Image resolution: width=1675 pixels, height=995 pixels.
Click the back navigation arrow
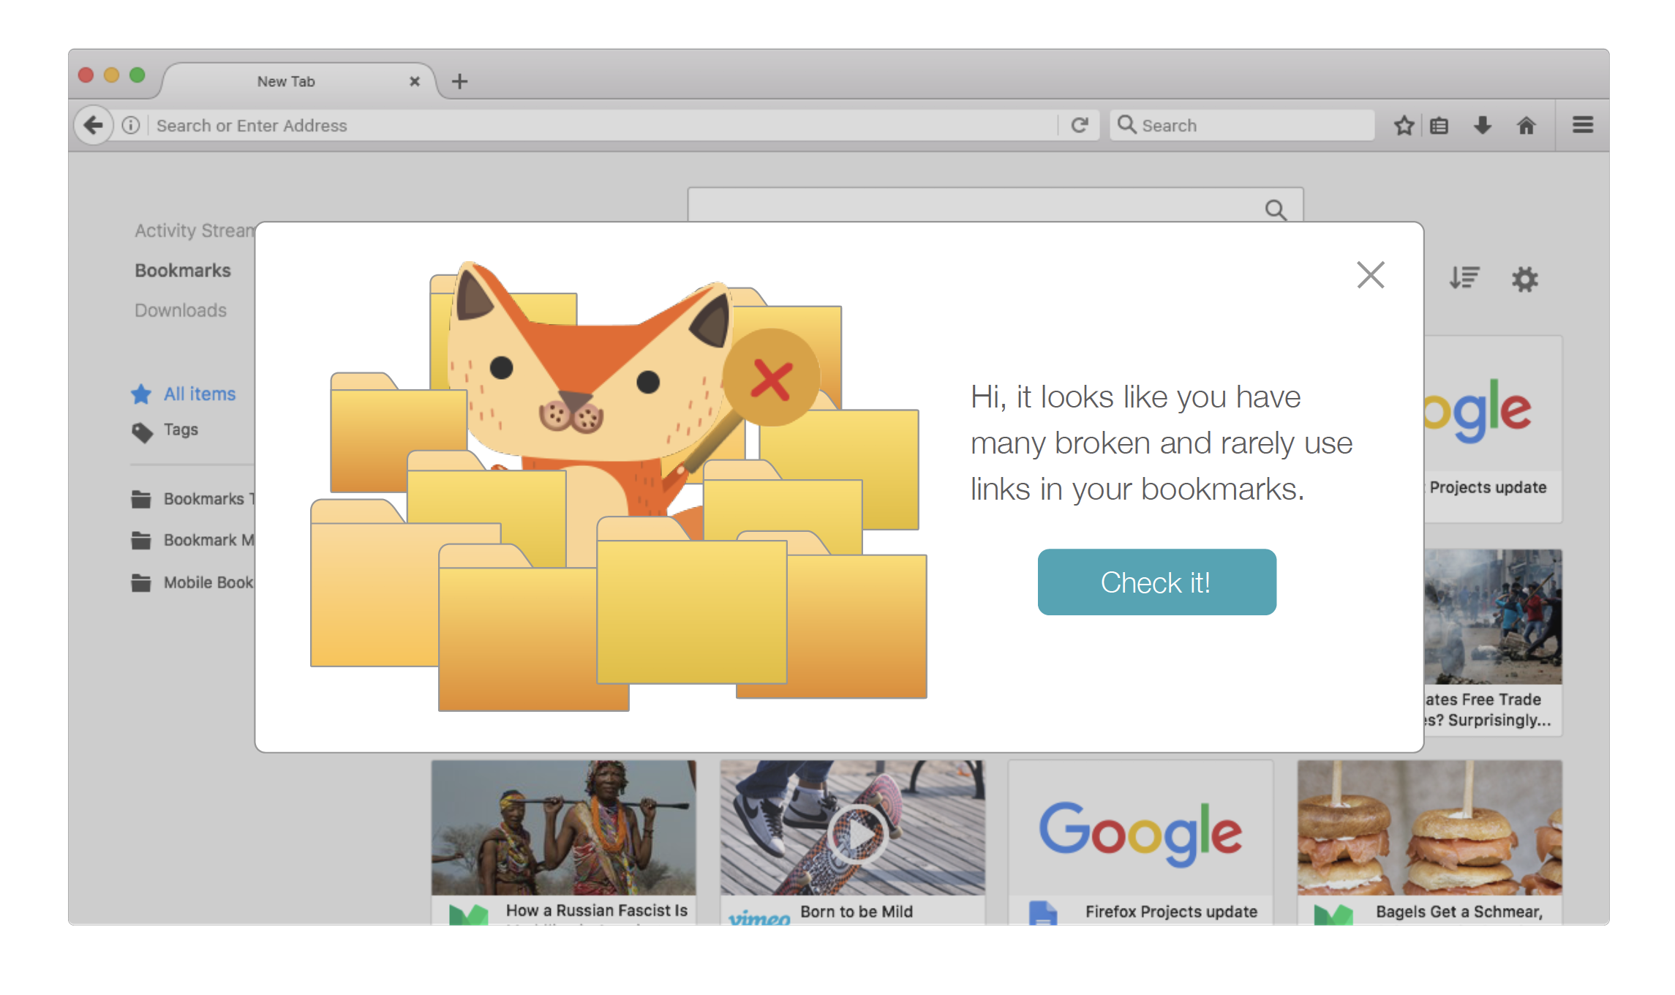pos(94,126)
